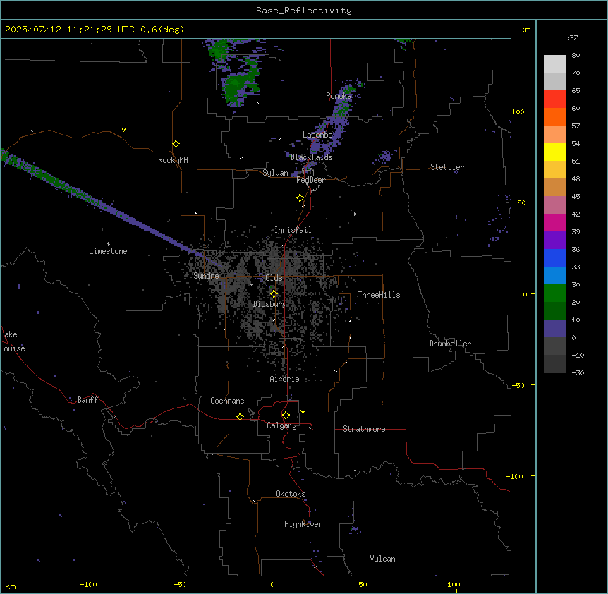Click the yellow diamond marker south of RedDeer
The image size is (608, 594).
(x=300, y=198)
